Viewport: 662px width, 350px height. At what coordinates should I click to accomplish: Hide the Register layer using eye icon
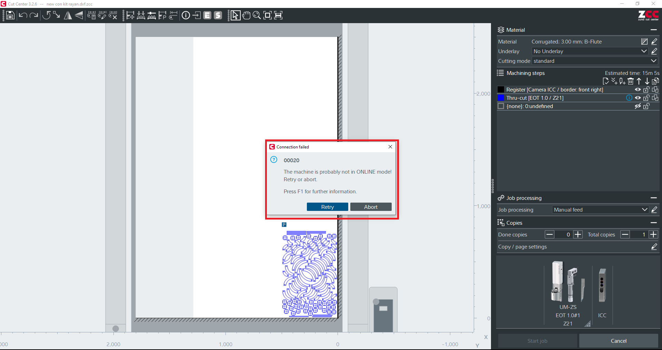click(638, 89)
